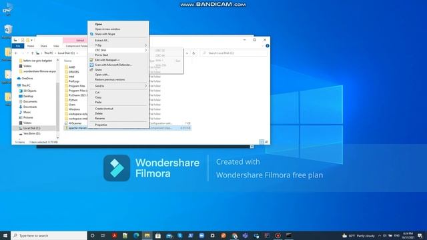This screenshot has width=427, height=240.
Task: Launch Adobe Acrobat from the taskbar
Action: [x=114, y=235]
